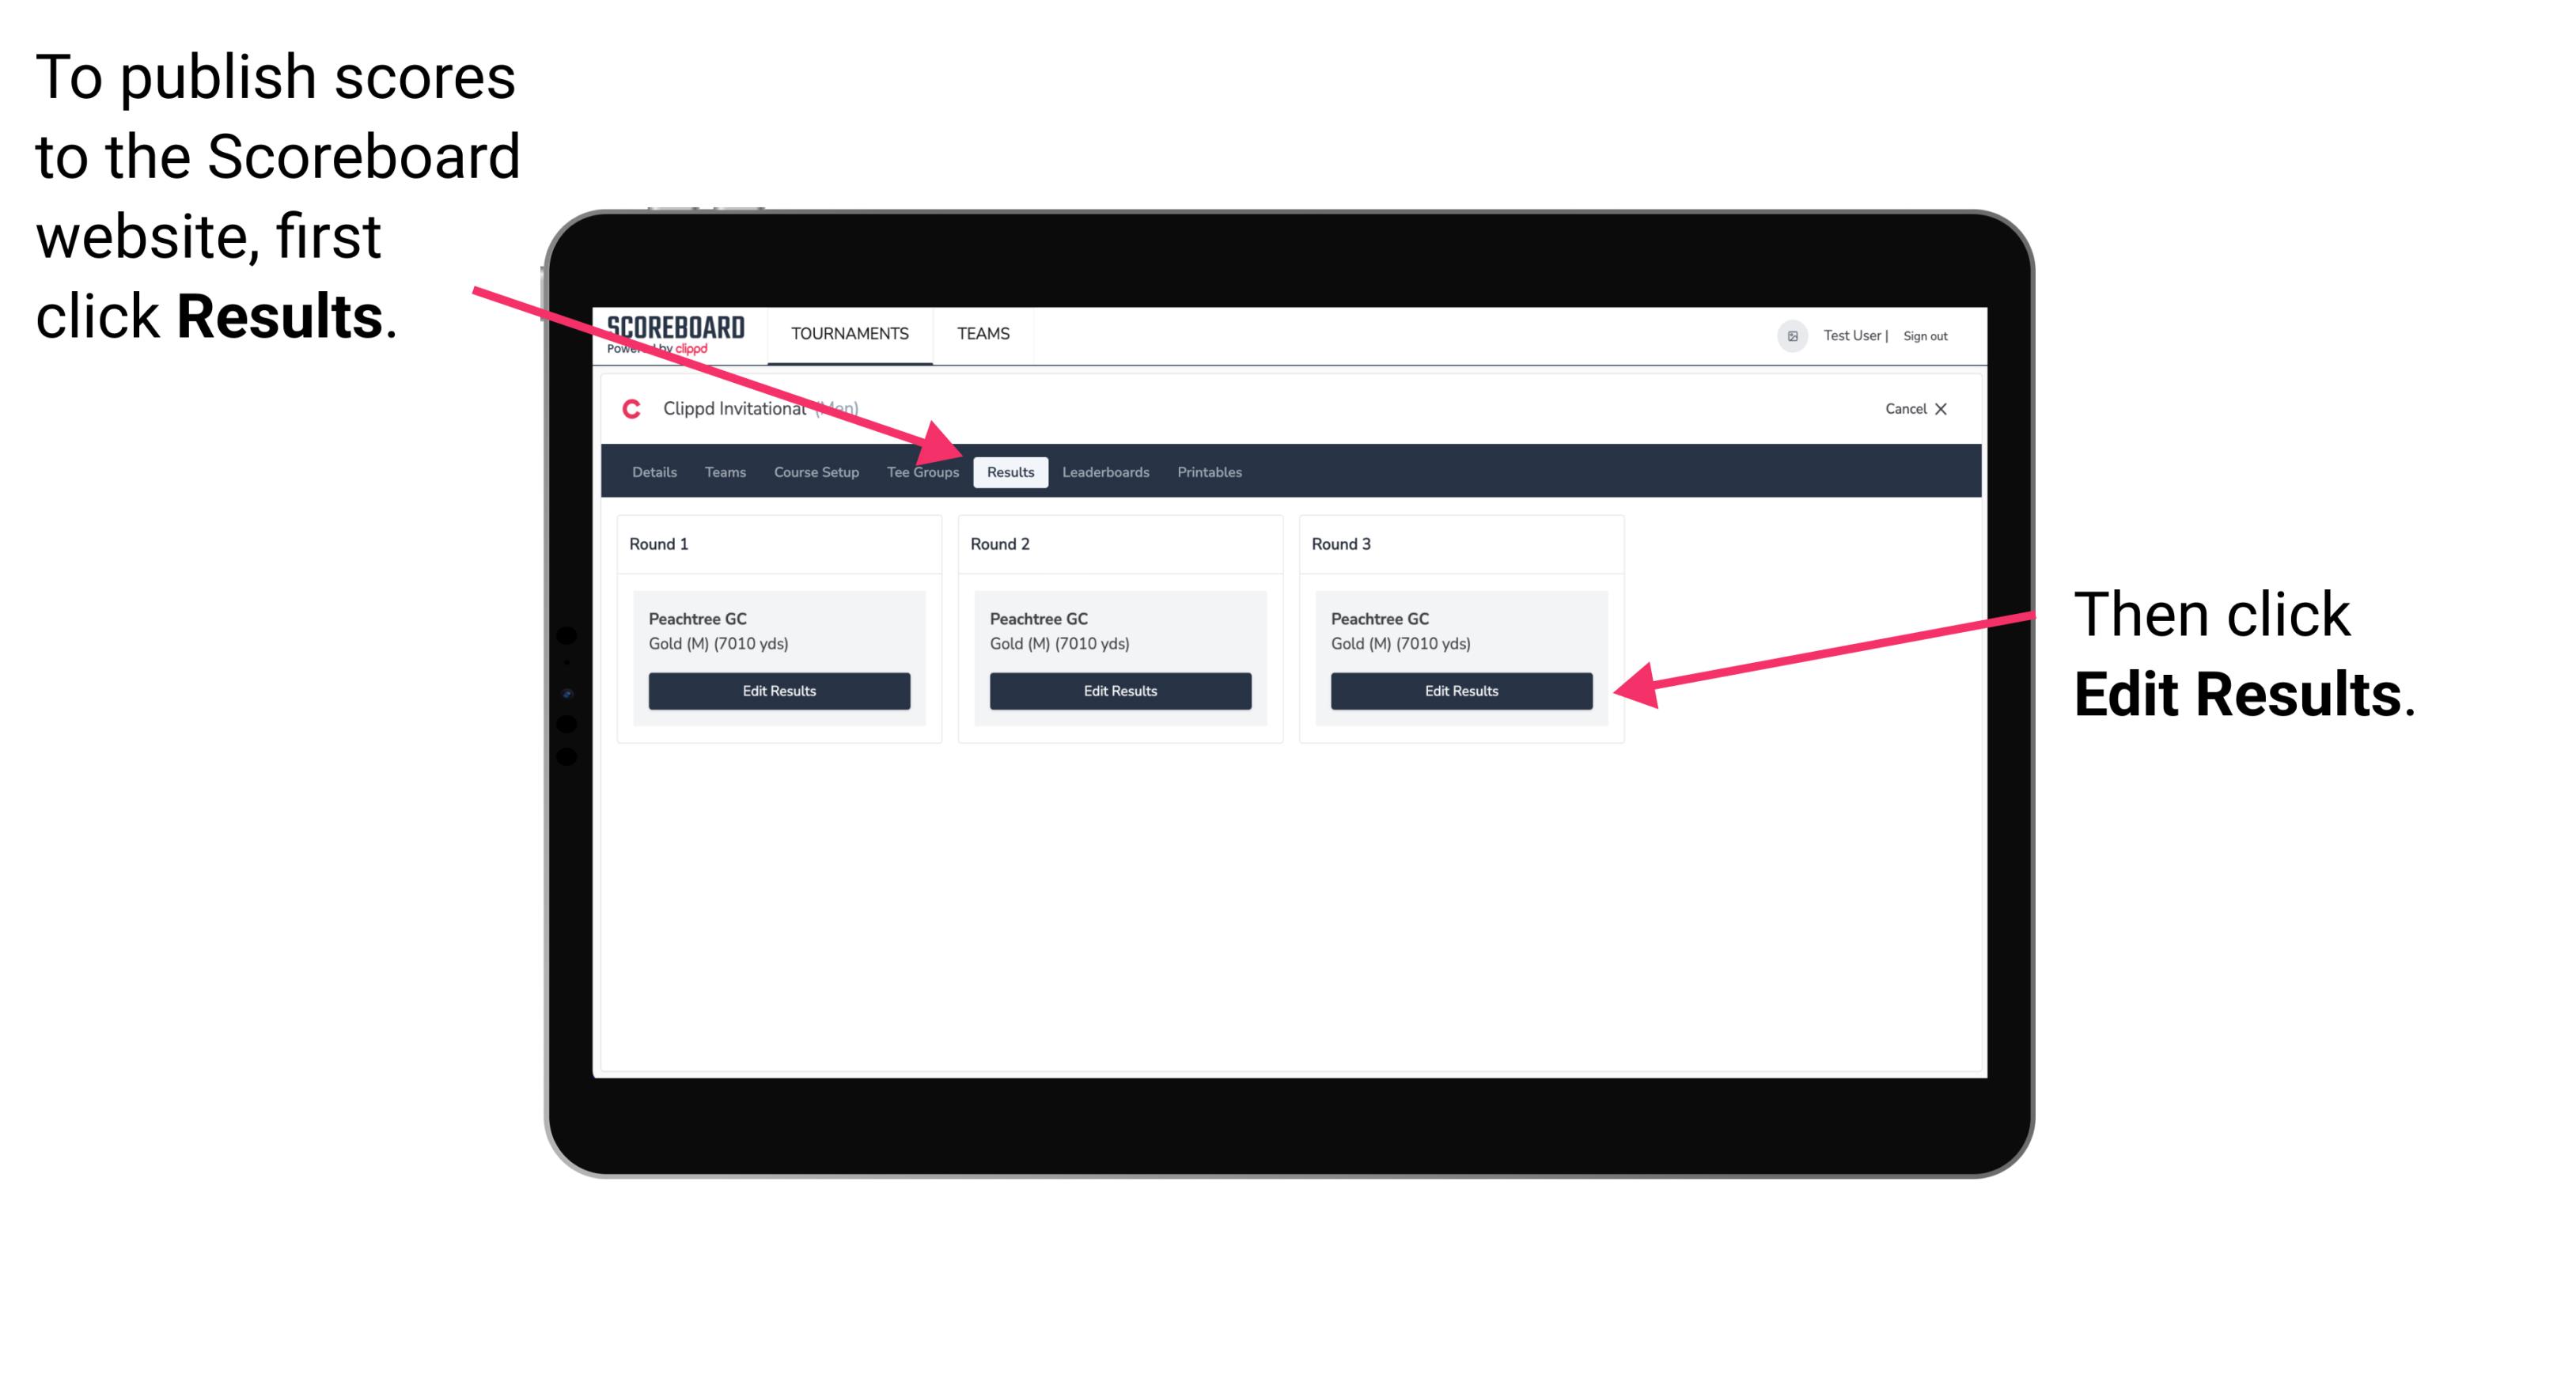Click the TOURNAMENTS navigation item
This screenshot has width=2576, height=1386.
click(x=845, y=333)
